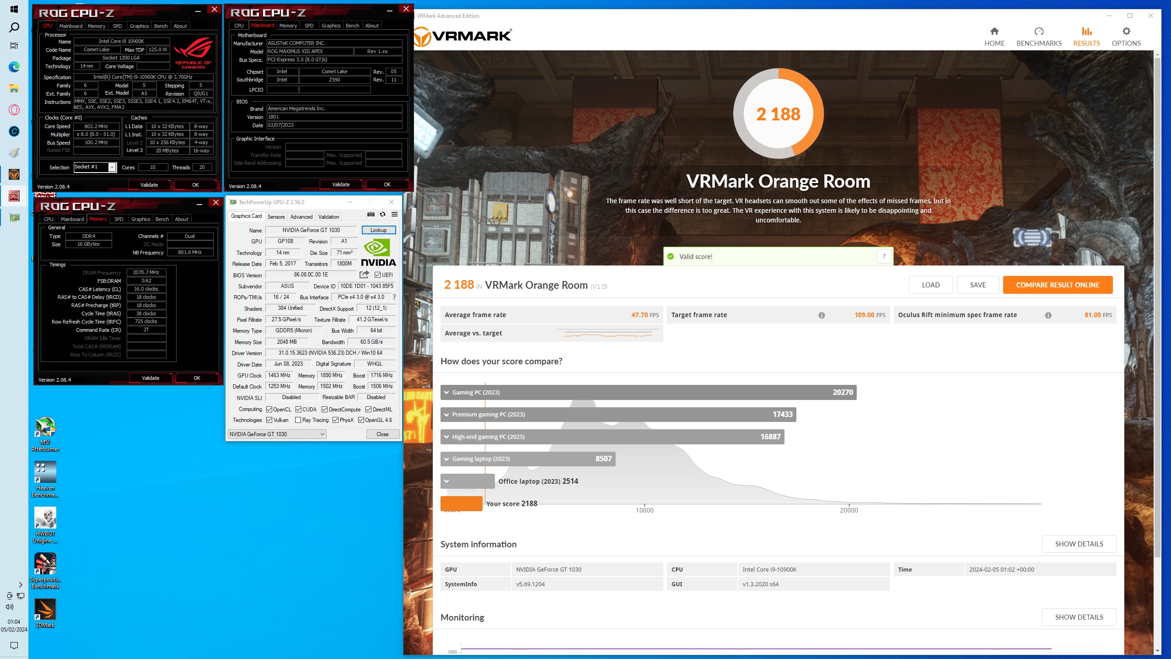Toggle the UEFI checkbox in GPU-Z
Image resolution: width=1171 pixels, height=659 pixels.
(x=377, y=275)
